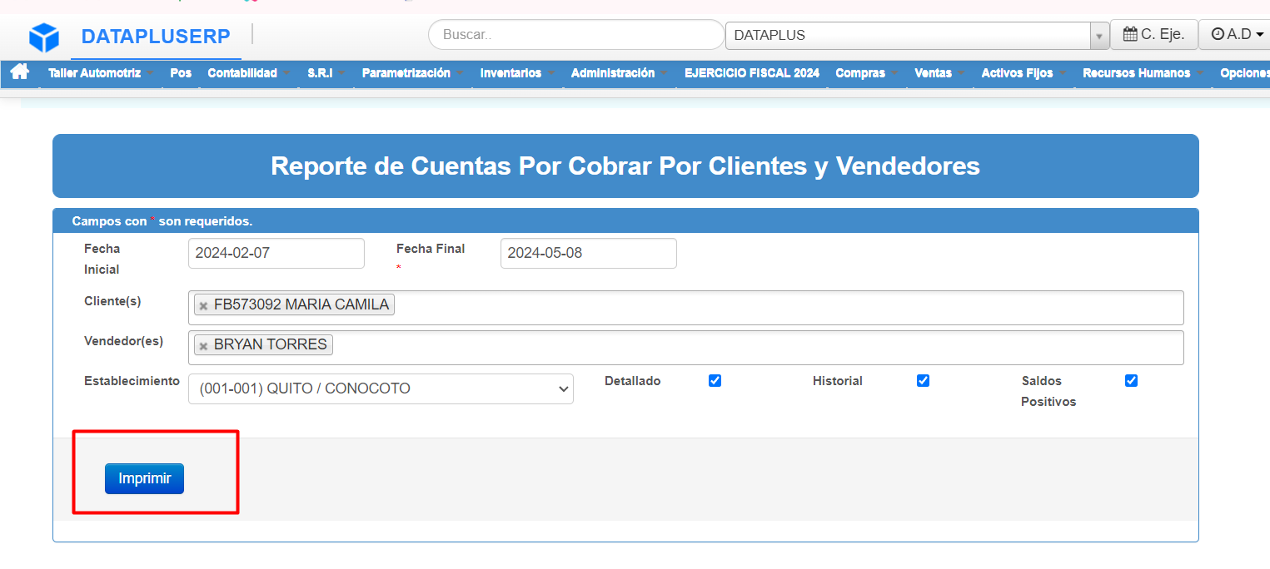Expand the Inventarios menu
The width and height of the screenshot is (1270, 569).
(517, 73)
